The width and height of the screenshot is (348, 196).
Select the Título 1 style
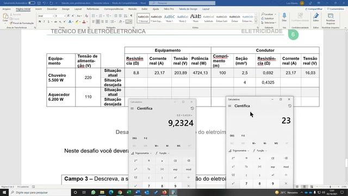coord(169,18)
